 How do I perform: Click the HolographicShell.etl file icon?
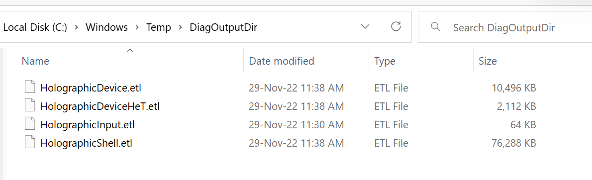(30, 143)
